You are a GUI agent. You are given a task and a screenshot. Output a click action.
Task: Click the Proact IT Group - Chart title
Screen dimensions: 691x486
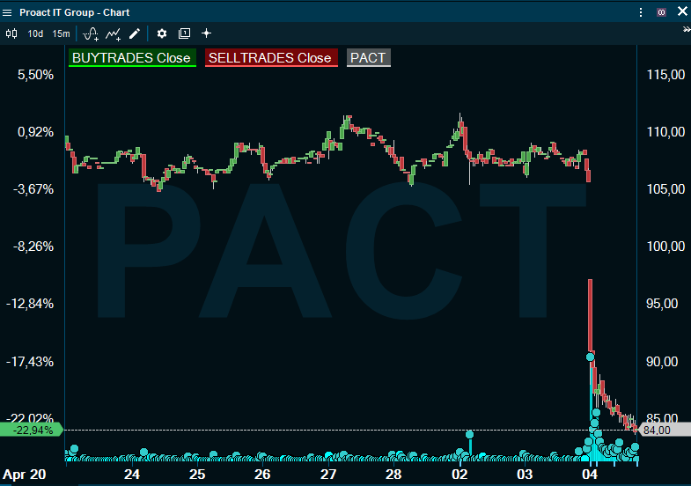coord(75,12)
